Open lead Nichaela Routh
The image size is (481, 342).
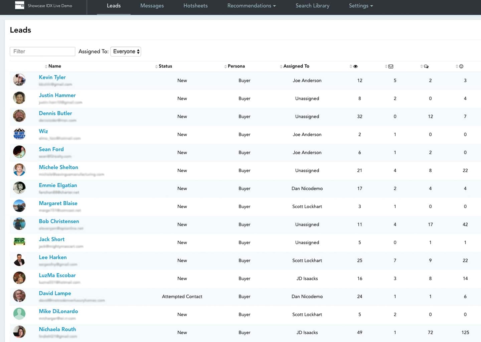click(x=57, y=329)
